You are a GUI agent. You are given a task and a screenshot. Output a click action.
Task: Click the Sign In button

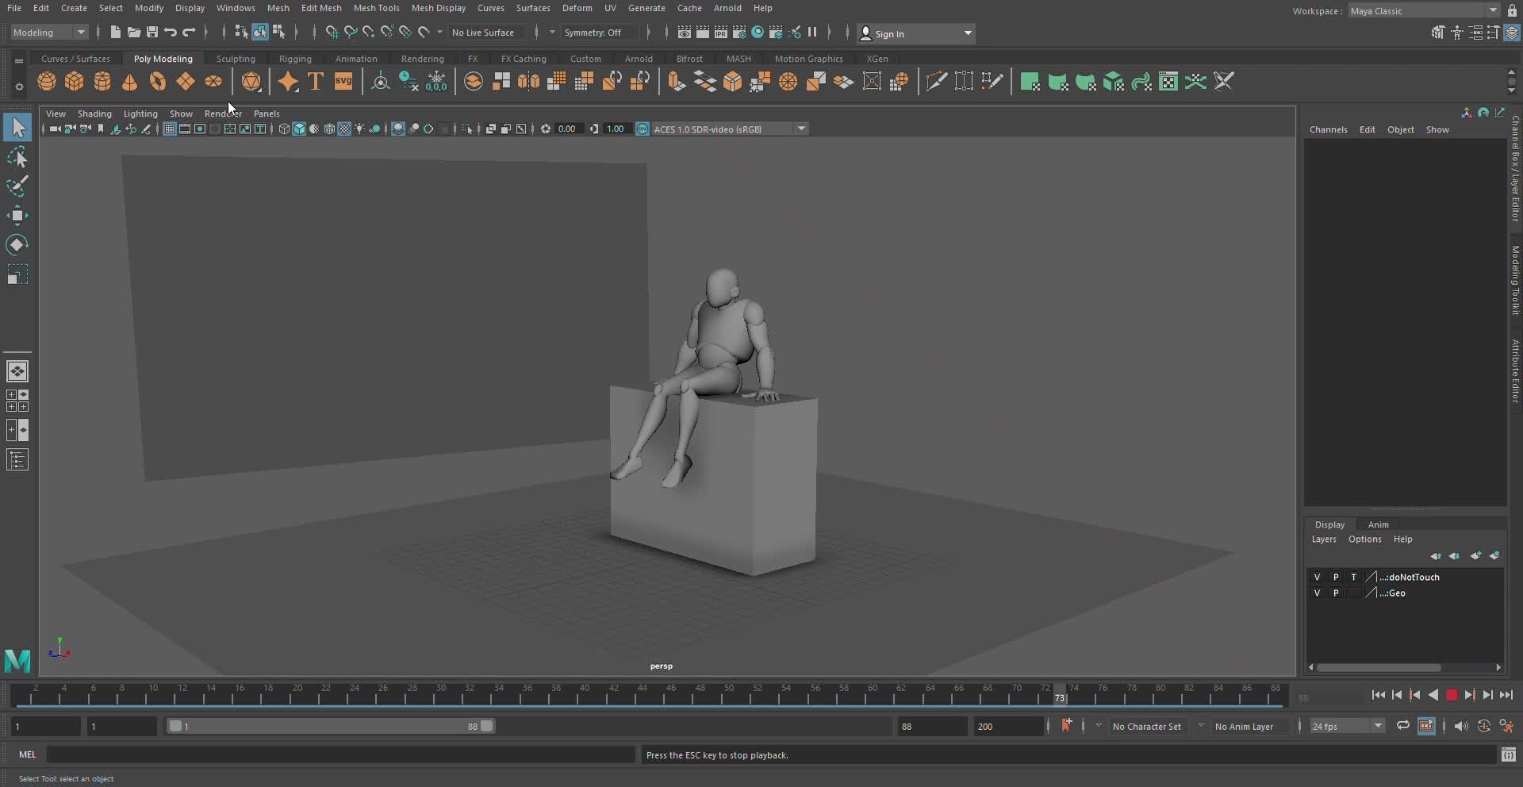pyautogui.click(x=892, y=33)
